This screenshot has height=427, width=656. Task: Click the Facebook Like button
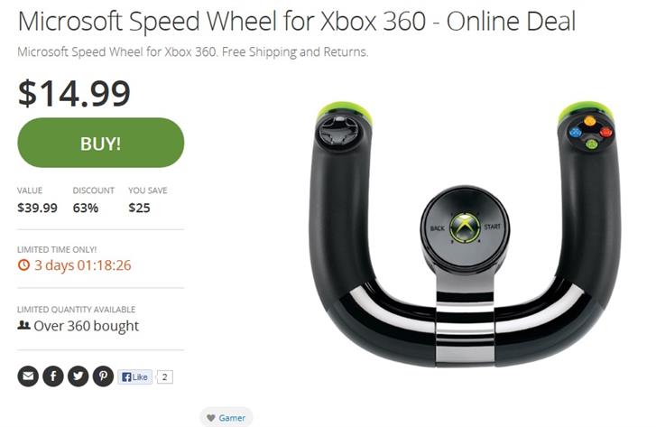(134, 377)
